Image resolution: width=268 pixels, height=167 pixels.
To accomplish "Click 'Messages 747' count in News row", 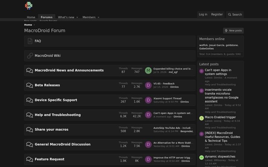I will pos(137,70).
